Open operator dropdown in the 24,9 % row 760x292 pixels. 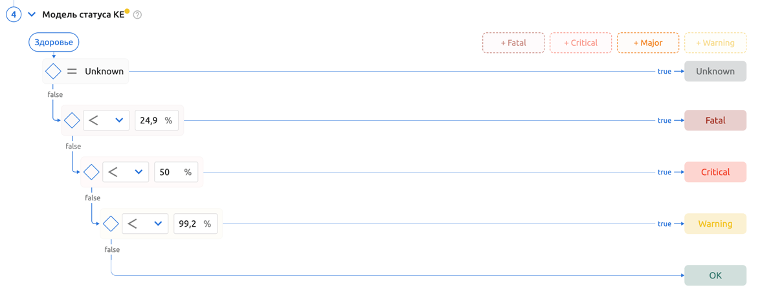coord(107,121)
